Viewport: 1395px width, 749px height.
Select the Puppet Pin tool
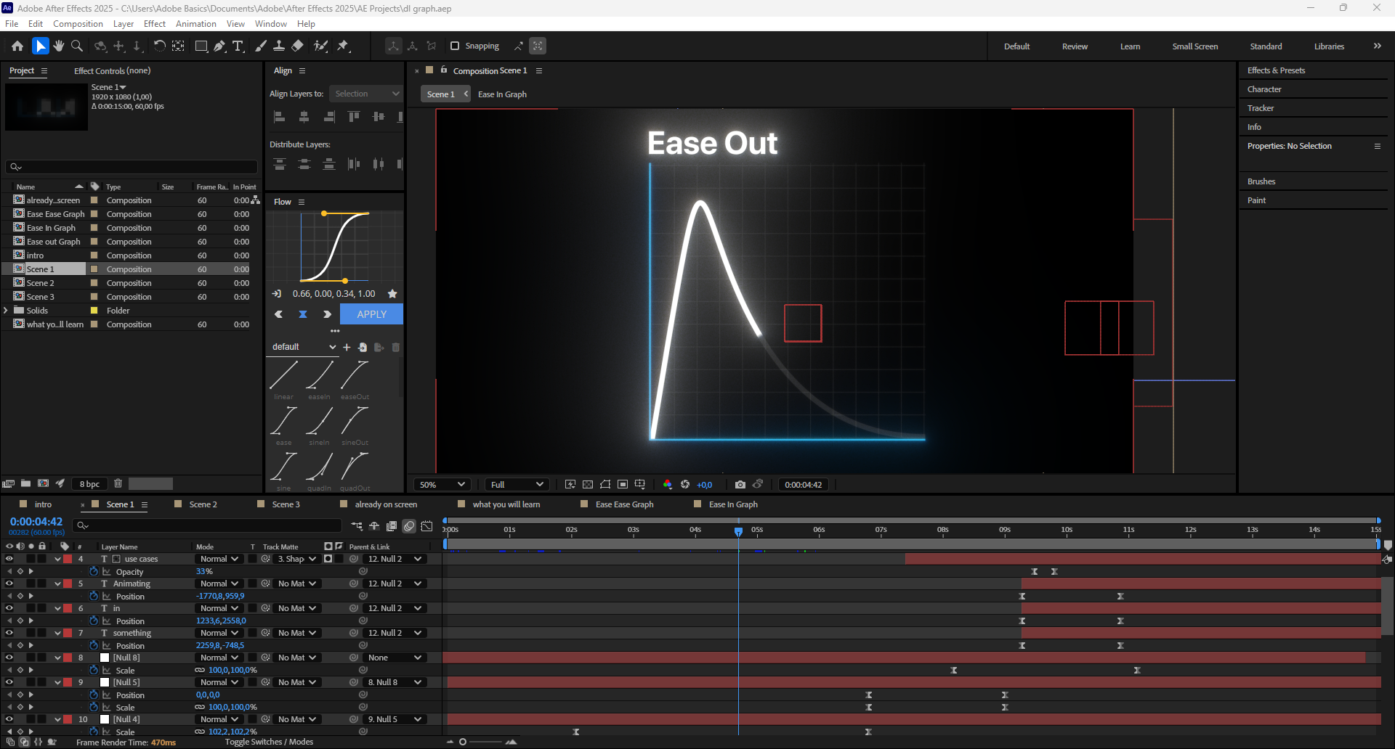tap(343, 46)
